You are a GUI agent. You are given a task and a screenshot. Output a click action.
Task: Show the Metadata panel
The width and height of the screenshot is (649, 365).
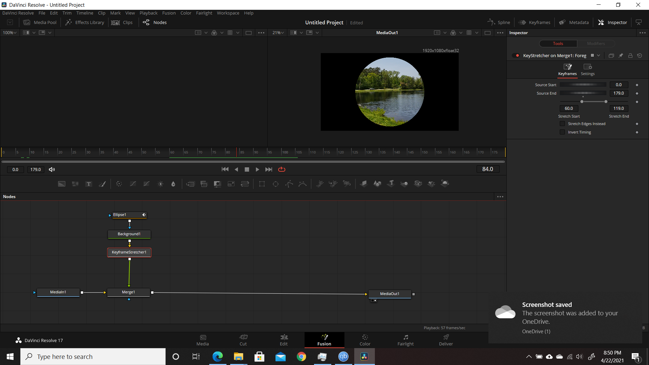pos(574,22)
